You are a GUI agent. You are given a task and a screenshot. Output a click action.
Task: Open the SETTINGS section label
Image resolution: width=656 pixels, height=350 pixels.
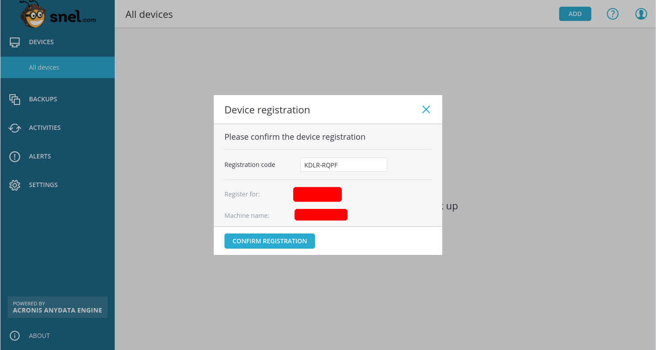click(43, 185)
